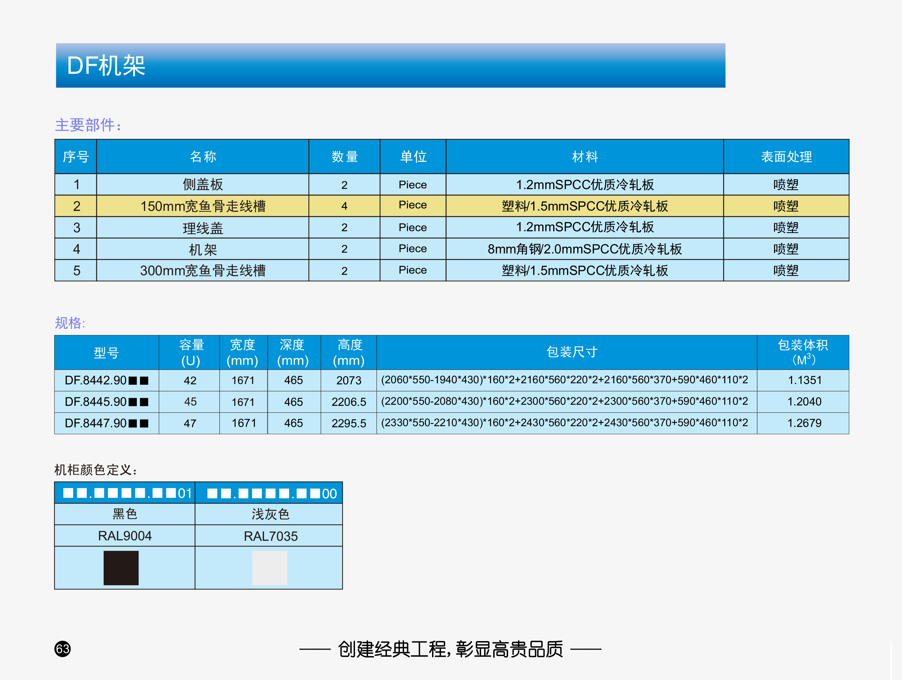Click the slogan 创建经典工程,彰显高贵品质
This screenshot has width=902, height=680.
click(x=450, y=649)
